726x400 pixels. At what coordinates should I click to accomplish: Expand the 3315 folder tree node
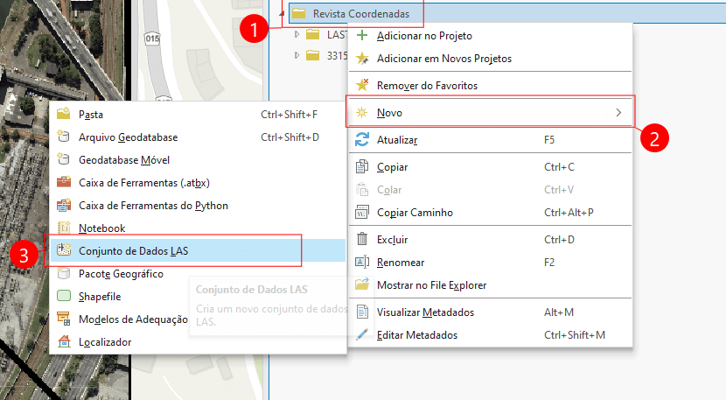297,56
